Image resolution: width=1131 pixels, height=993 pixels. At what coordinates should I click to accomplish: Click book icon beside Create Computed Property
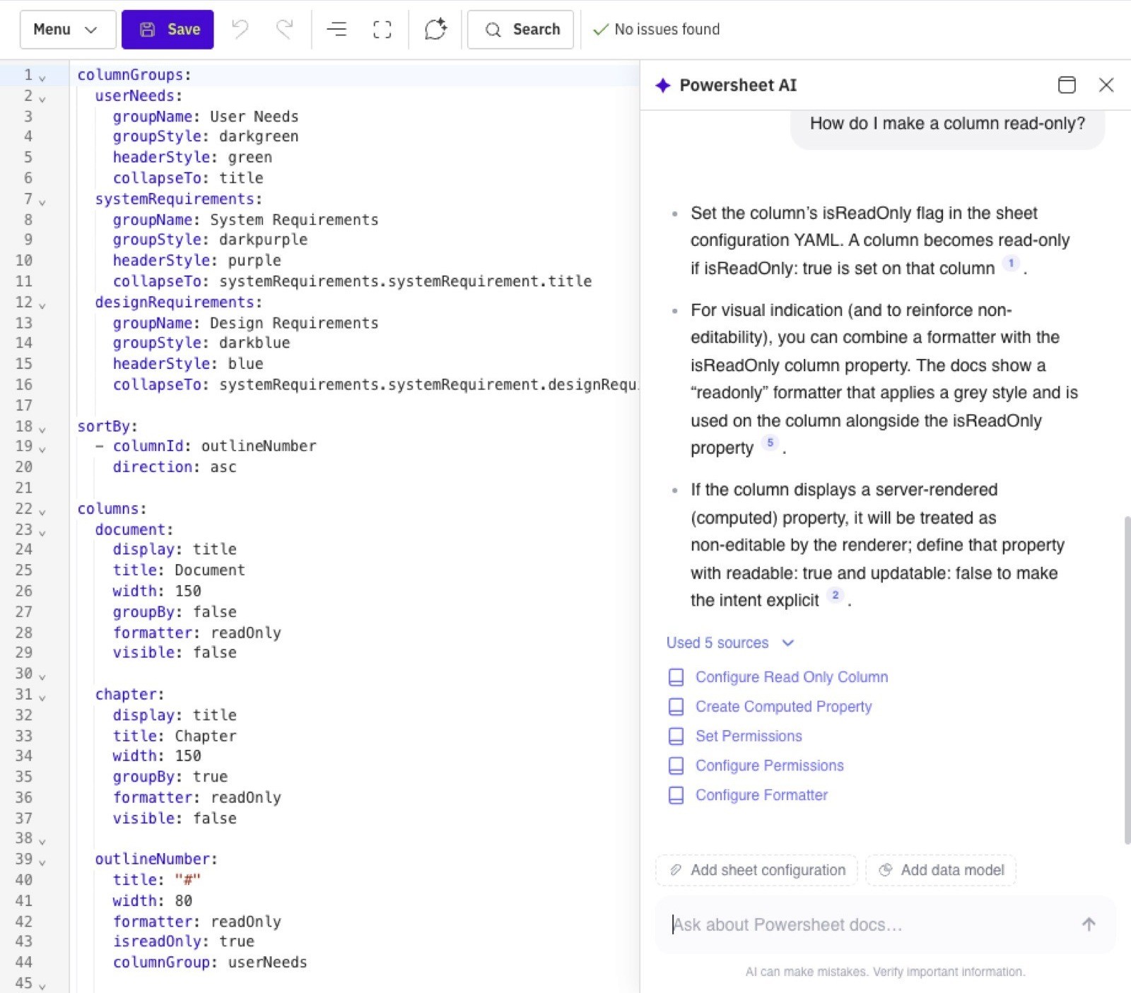(x=676, y=707)
